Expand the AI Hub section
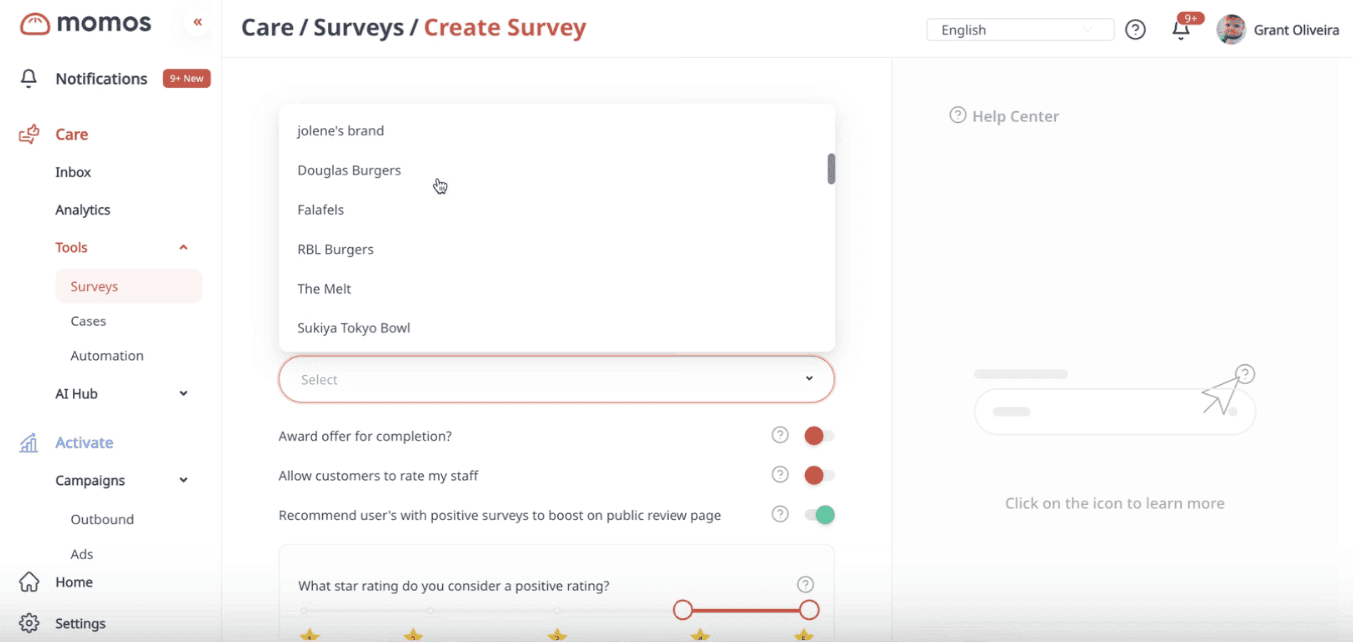 pyautogui.click(x=183, y=394)
